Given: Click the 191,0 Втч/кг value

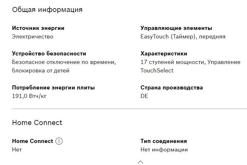Looking at the screenshot, I should pyautogui.click(x=29, y=96).
